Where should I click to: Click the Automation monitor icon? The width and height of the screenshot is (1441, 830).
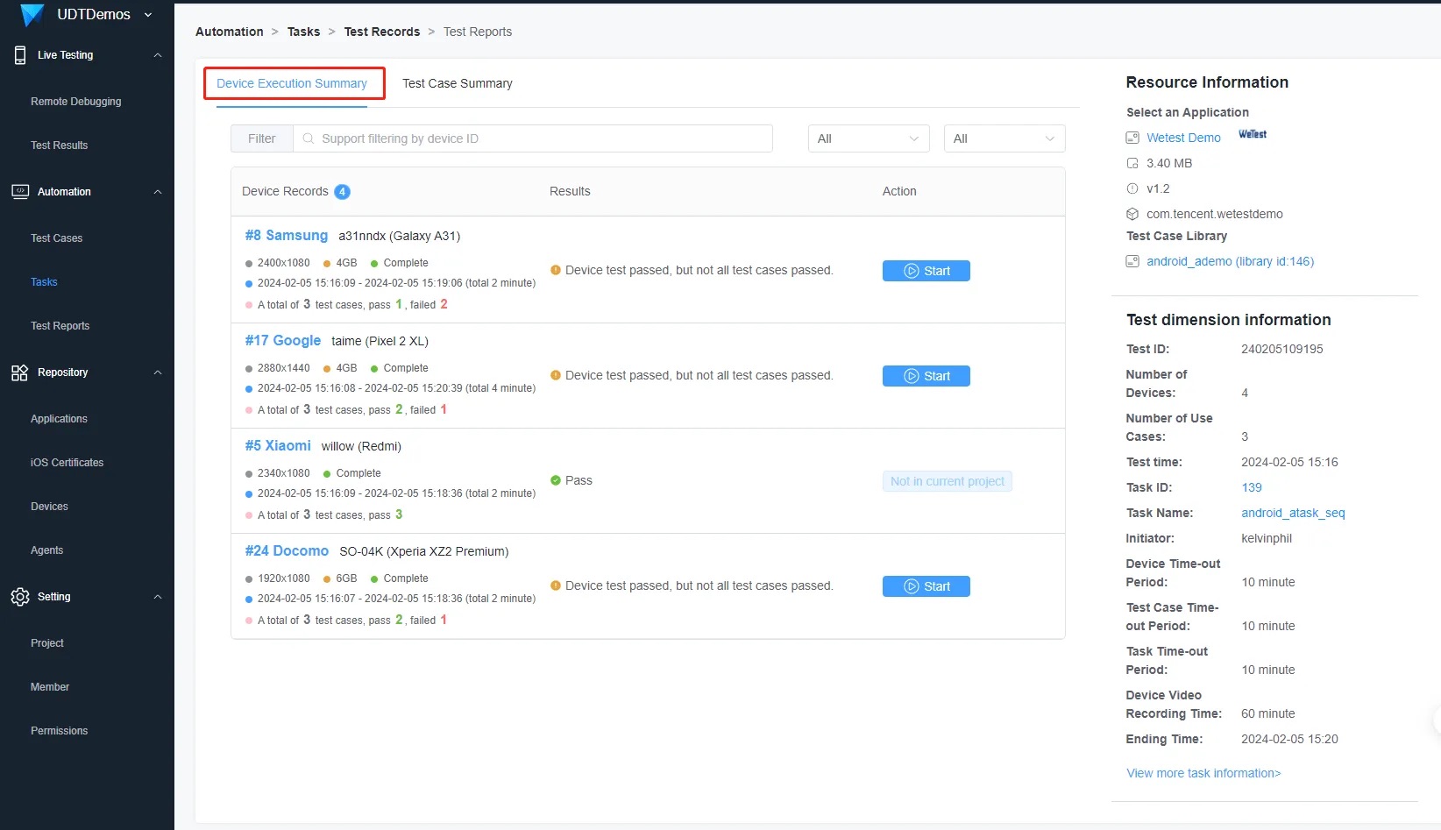(20, 192)
